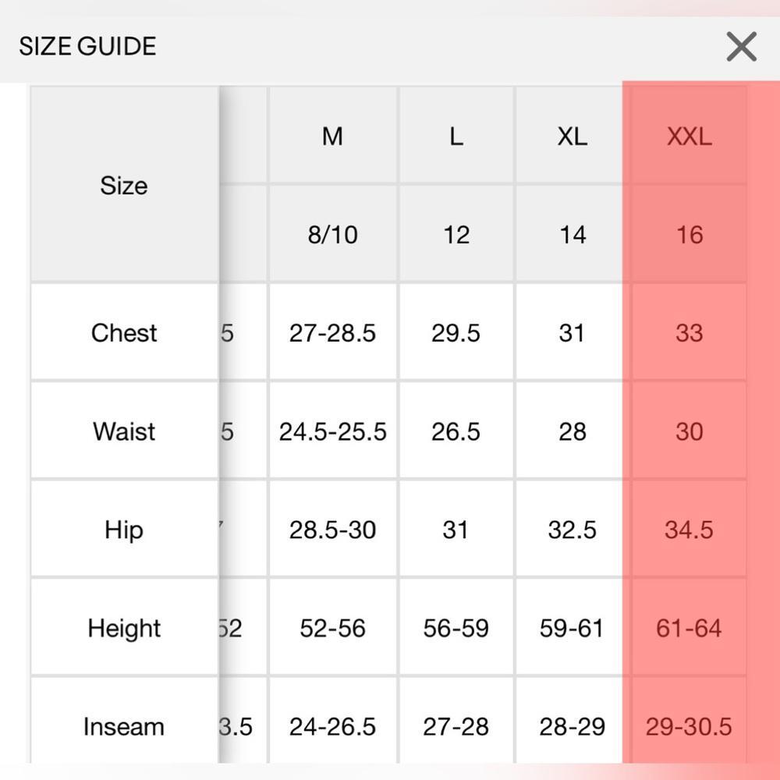Click the L height value 56-59
Image resolution: width=780 pixels, height=780 pixels.
(x=456, y=629)
